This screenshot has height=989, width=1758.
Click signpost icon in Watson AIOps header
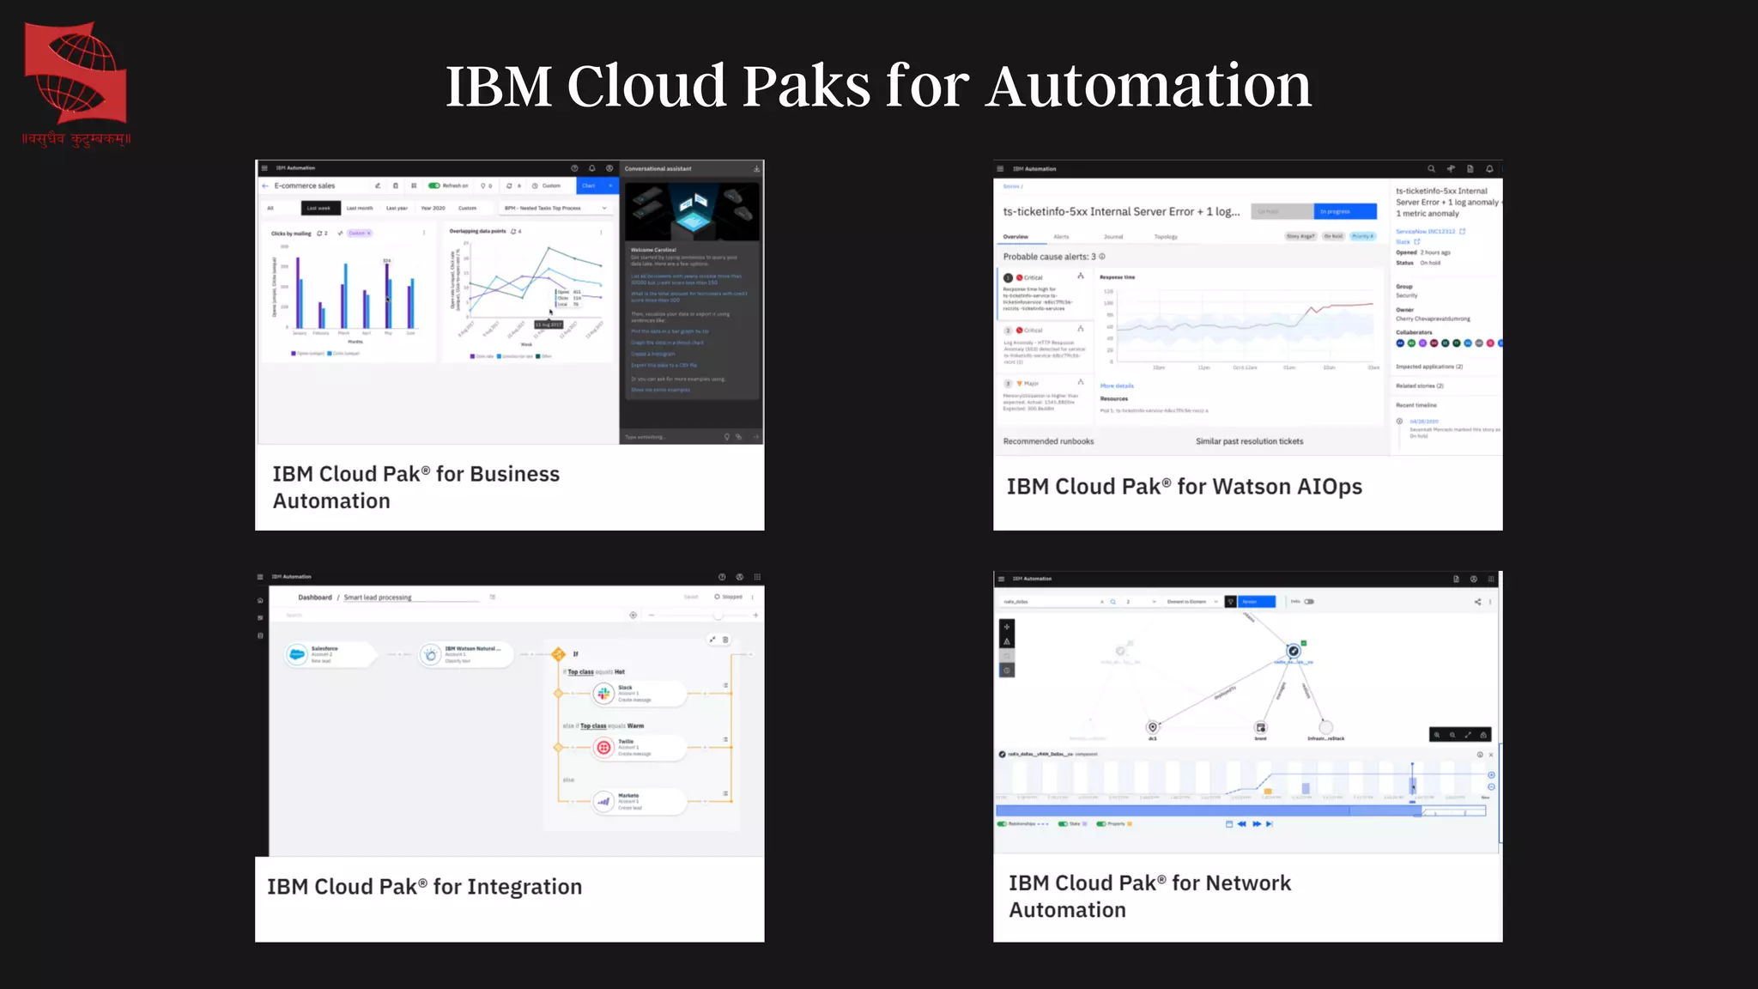pos(1451,169)
